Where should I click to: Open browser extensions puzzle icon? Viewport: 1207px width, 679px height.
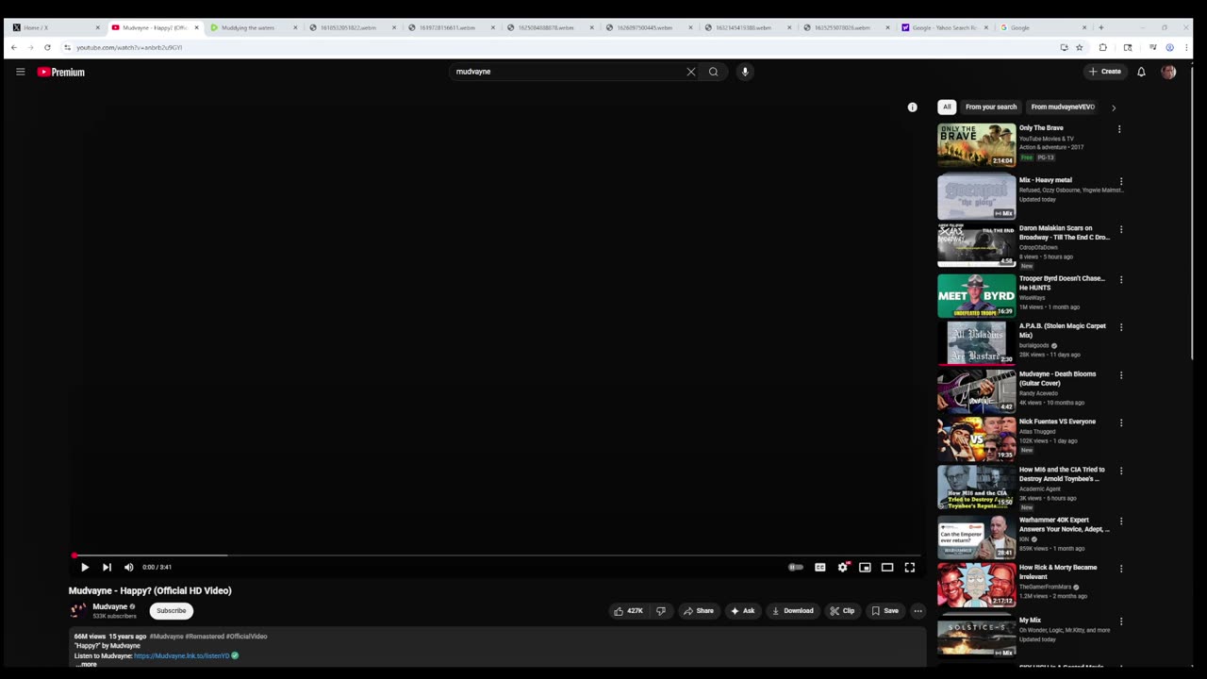click(1103, 47)
